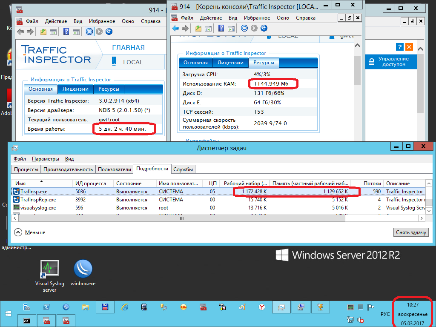Click right arrow of Task Manager horizontal scrollbar
The image size is (436, 327).
422,218
